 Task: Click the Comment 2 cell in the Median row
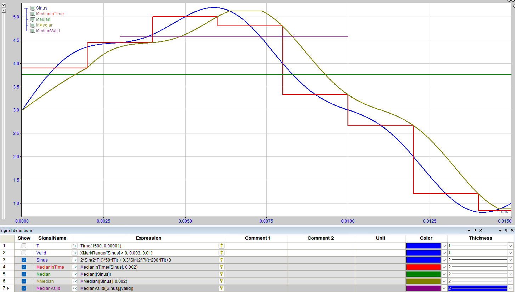click(x=321, y=274)
